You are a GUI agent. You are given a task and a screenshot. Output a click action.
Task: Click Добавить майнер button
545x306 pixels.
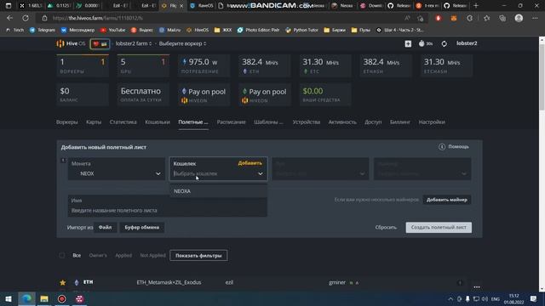click(x=446, y=200)
